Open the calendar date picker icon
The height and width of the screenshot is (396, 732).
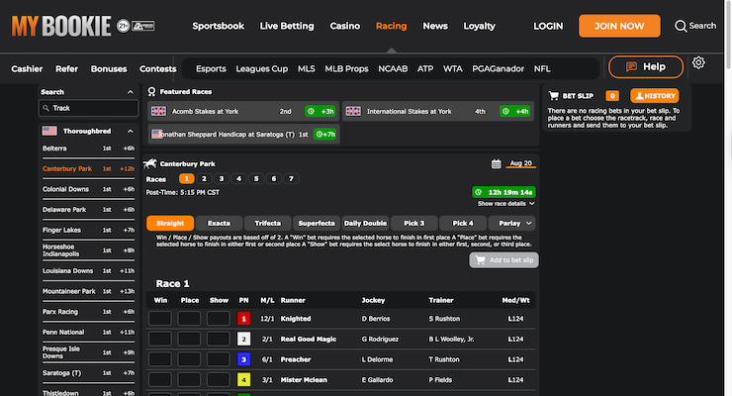click(497, 164)
